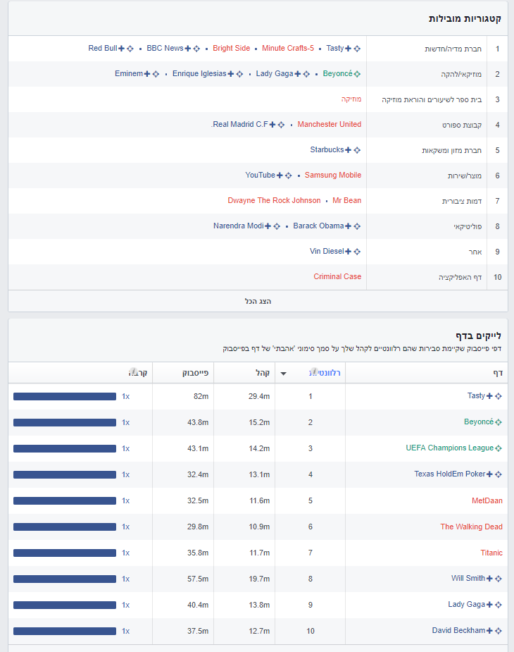Click the הצג הכל button under the categories list
This screenshot has height=652, width=514.
coord(258,301)
